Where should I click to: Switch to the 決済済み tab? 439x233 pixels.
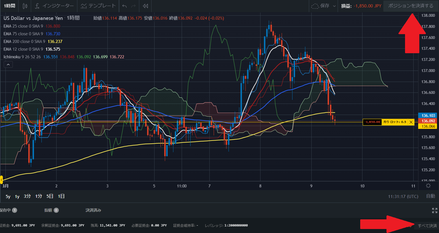click(x=93, y=210)
